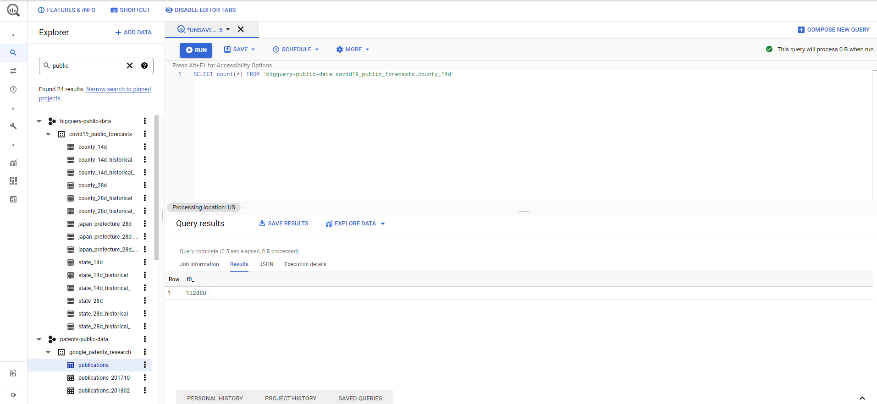Select the Results tab
This screenshot has height=404, width=877.
[x=239, y=264]
